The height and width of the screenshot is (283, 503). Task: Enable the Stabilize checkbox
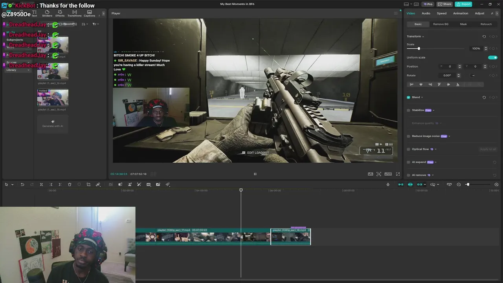[408, 110]
